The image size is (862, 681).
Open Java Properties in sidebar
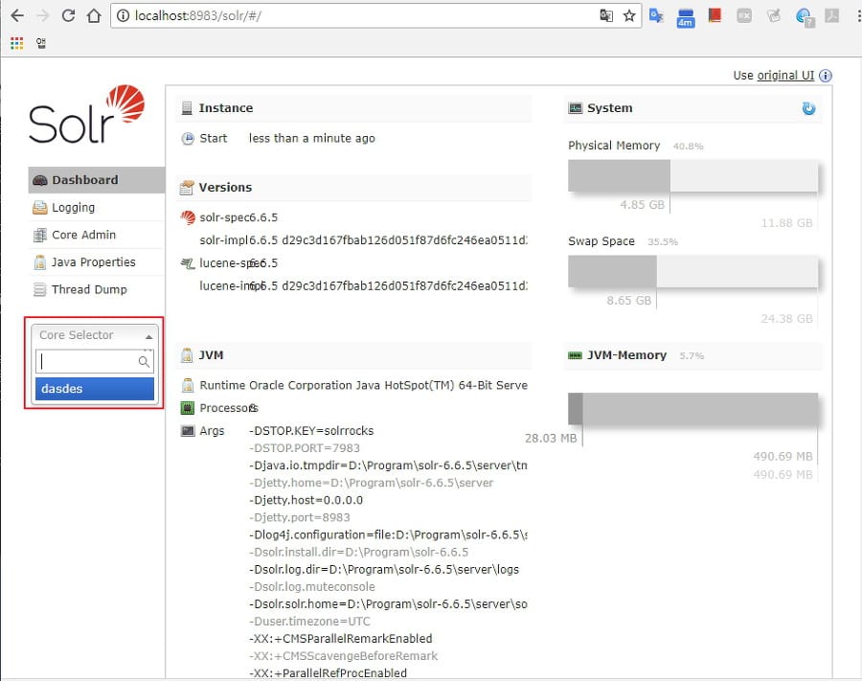(x=93, y=262)
